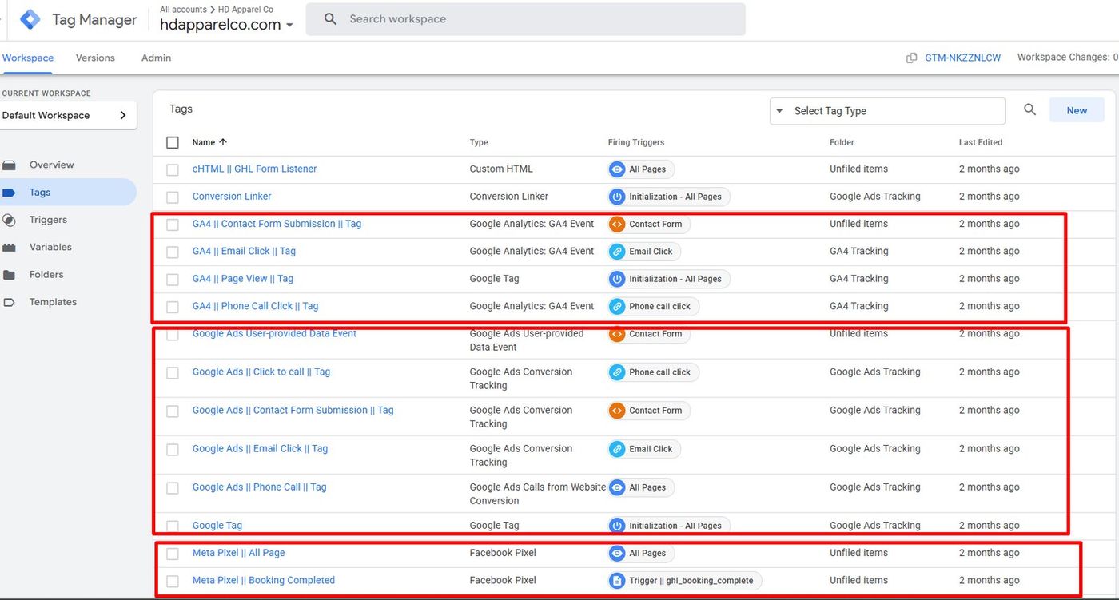
Task: Open Meta Pixel || Booking Completed link
Action: pos(263,580)
